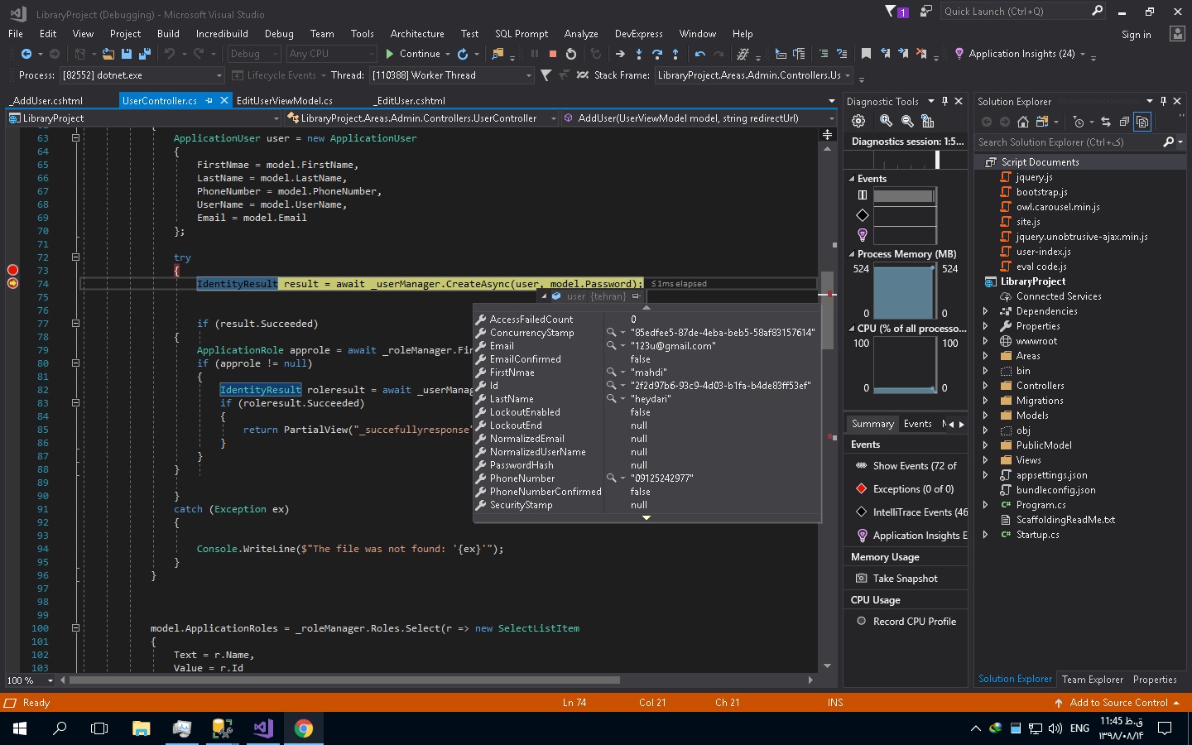Click IntelliTrace Events link

point(920,512)
